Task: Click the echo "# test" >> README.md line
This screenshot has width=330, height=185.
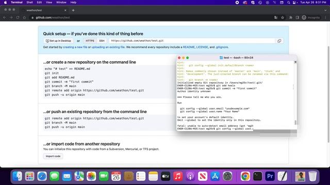Action: [68, 69]
